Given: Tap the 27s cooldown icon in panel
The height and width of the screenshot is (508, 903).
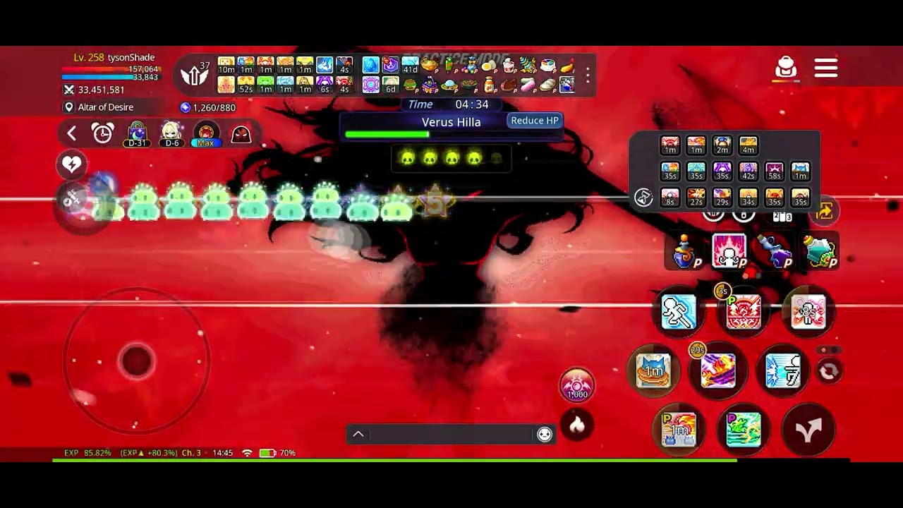Looking at the screenshot, I should [696, 198].
